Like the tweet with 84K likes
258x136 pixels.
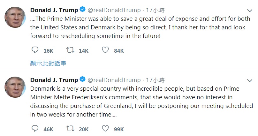105,50
